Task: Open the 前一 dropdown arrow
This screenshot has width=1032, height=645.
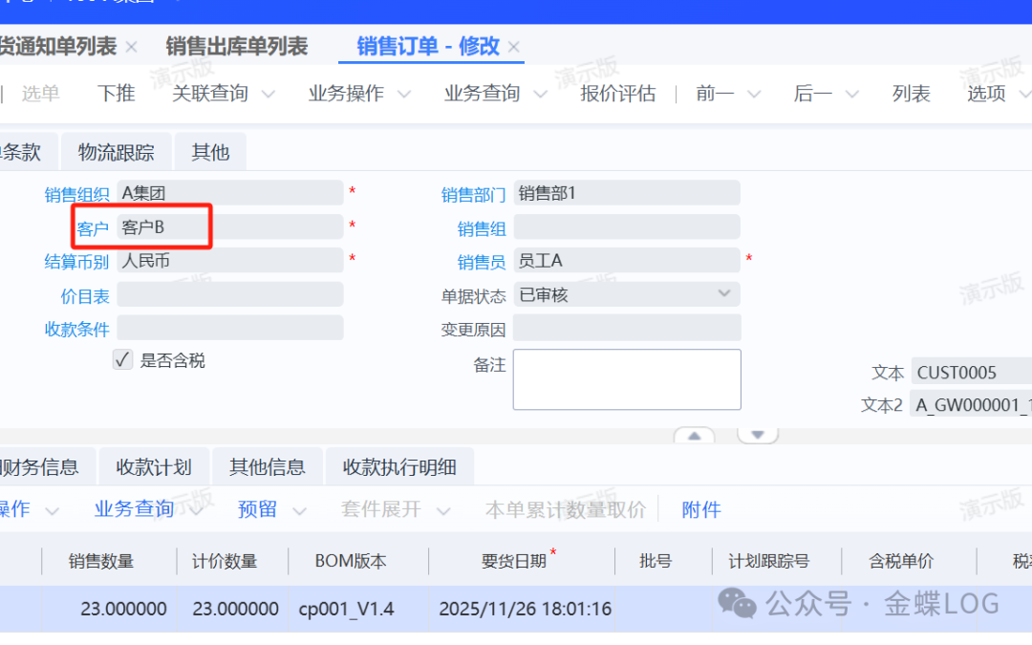Action: pyautogui.click(x=753, y=94)
